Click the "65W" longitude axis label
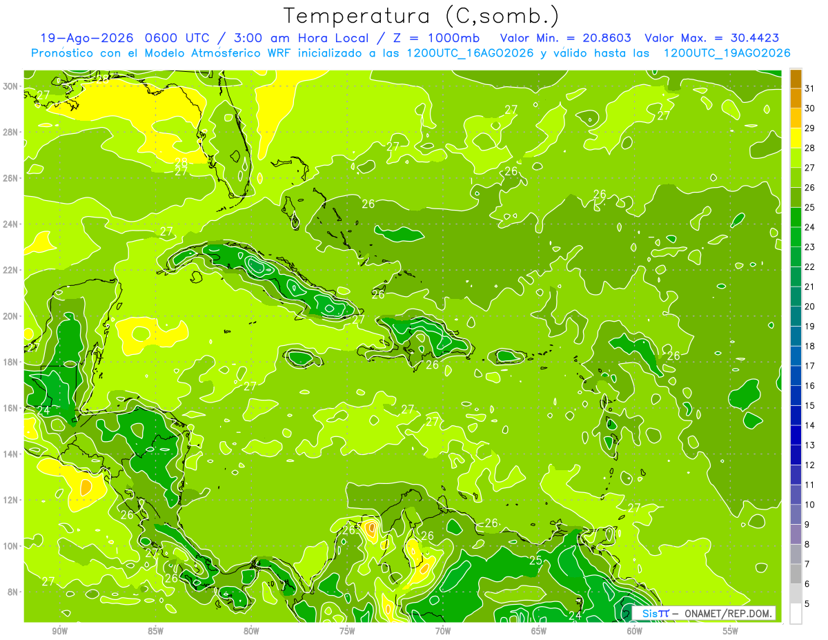This screenshot has height=640, width=828. click(x=539, y=631)
